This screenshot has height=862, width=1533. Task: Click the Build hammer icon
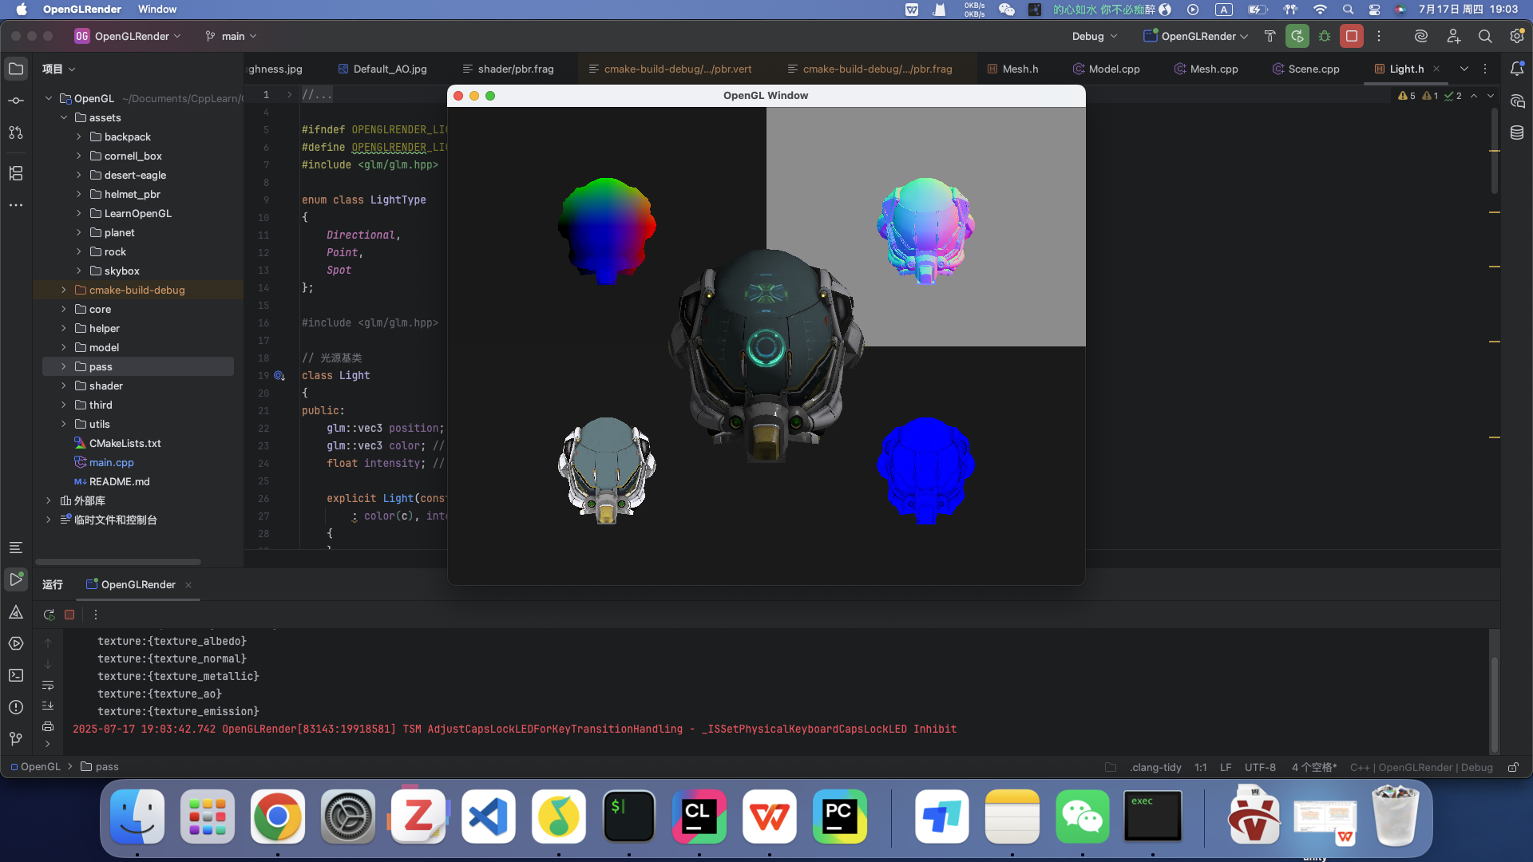pos(1270,36)
